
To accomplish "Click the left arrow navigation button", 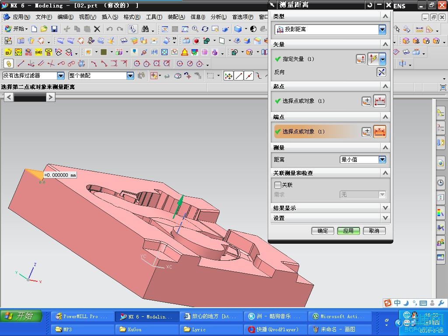I will [9, 98].
